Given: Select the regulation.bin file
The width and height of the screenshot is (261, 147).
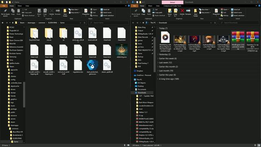Looking at the screenshot, I should coord(78,67).
